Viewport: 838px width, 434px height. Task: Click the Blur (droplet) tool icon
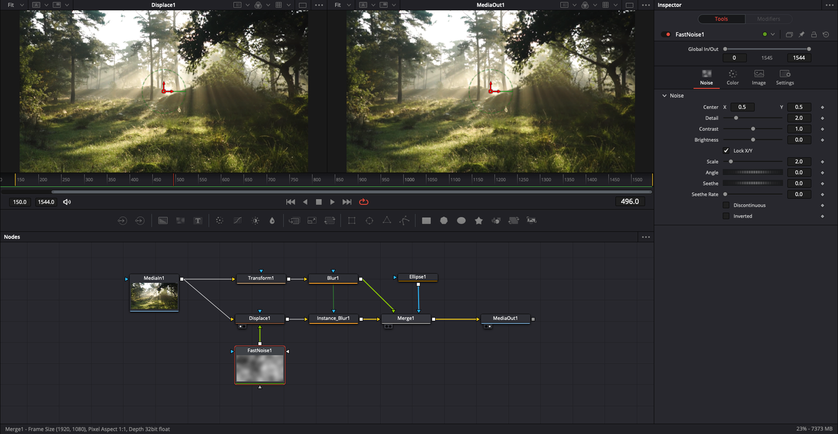pos(272,221)
